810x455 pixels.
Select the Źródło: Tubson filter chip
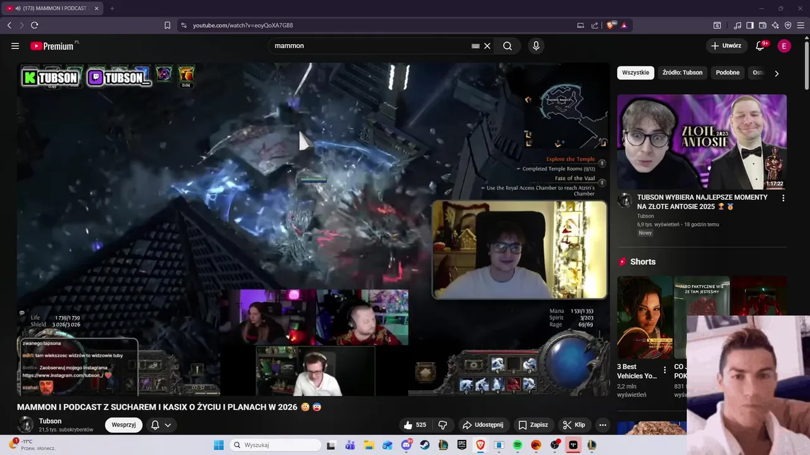(682, 73)
